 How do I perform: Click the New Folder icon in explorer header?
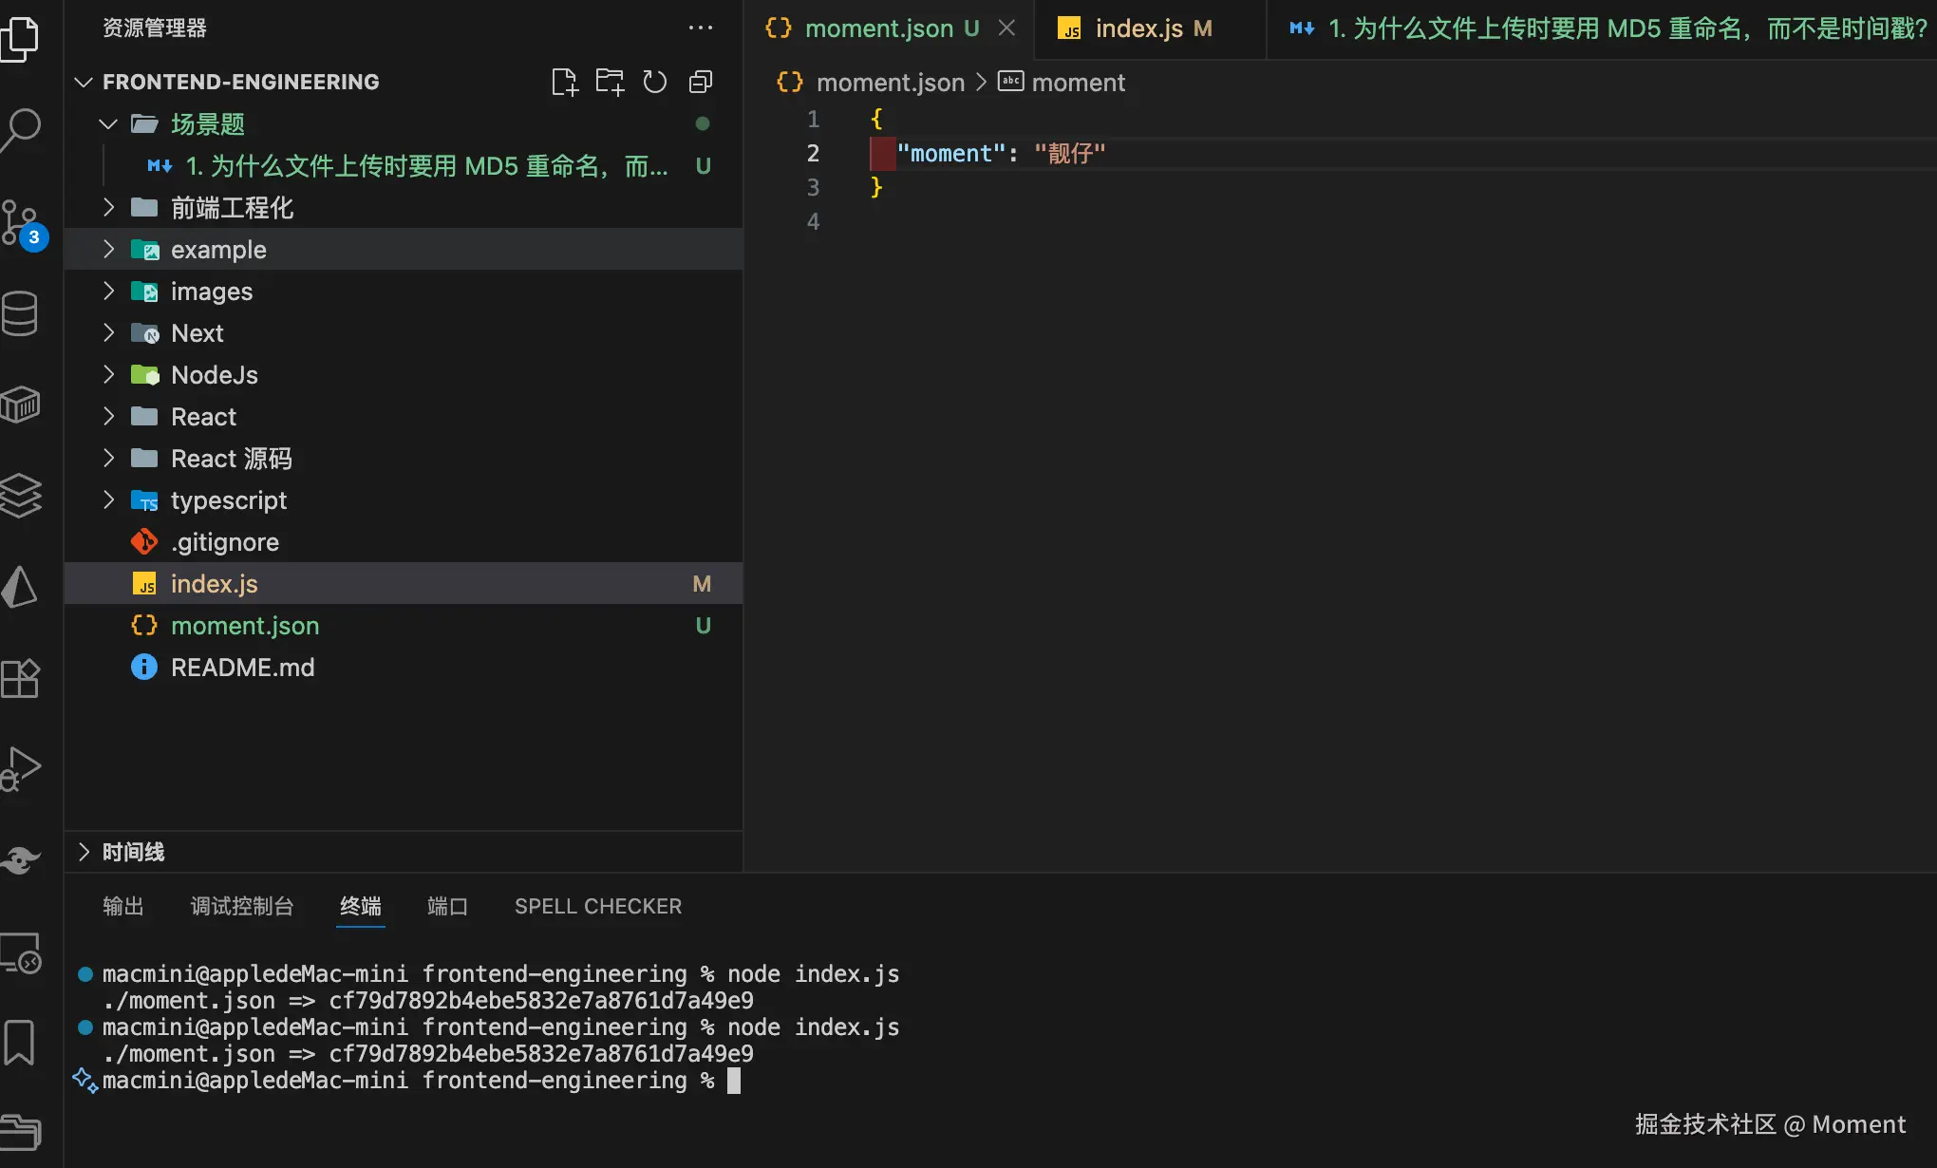click(x=610, y=83)
